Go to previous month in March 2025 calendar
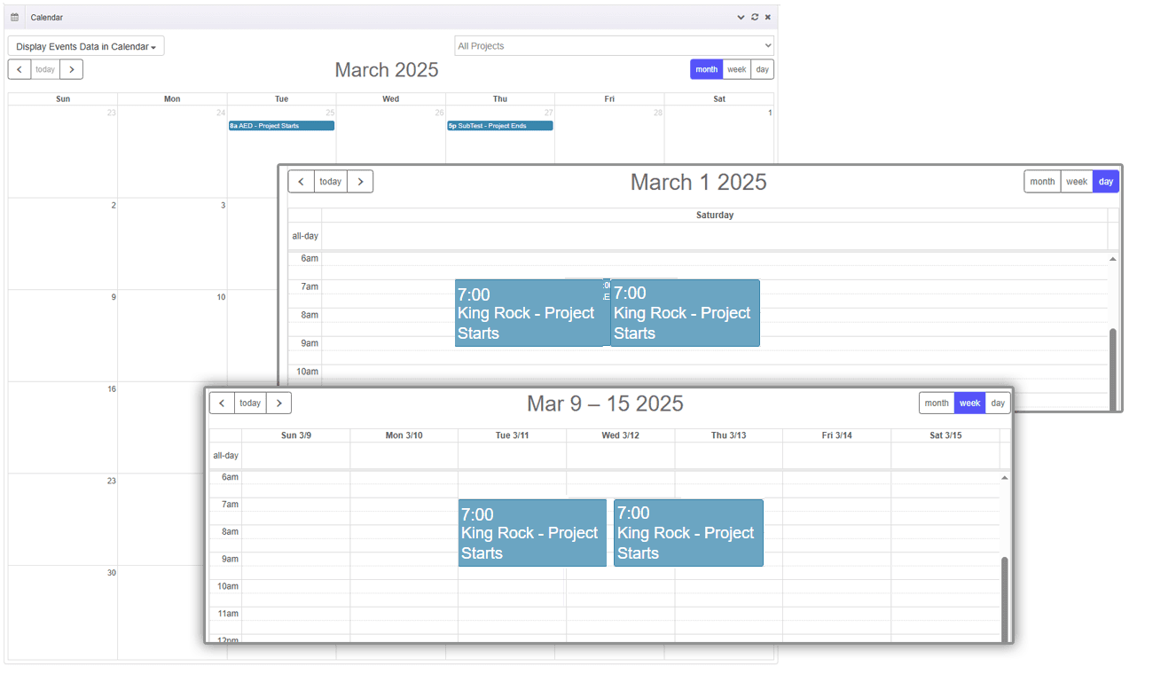 (x=20, y=69)
